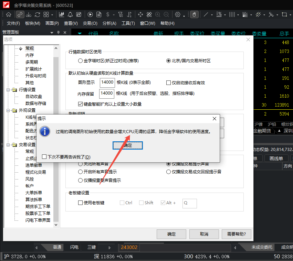293x261 pixels.
Task: Click the alert bell toolbar icon
Action: 70,14
